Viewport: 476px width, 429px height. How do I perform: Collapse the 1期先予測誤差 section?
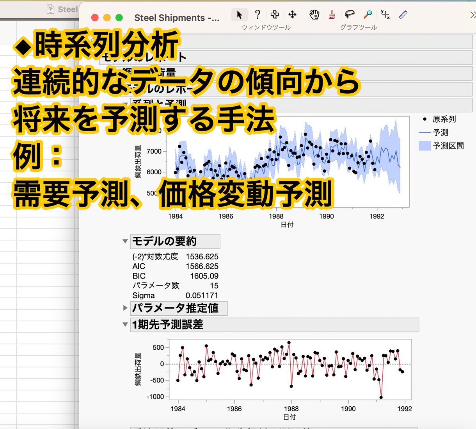125,324
